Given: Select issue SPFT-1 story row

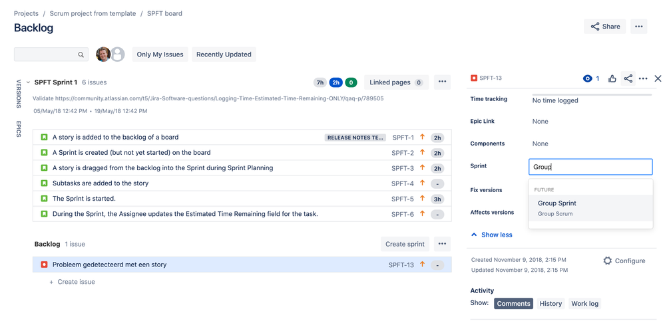Looking at the screenshot, I should pos(242,137).
